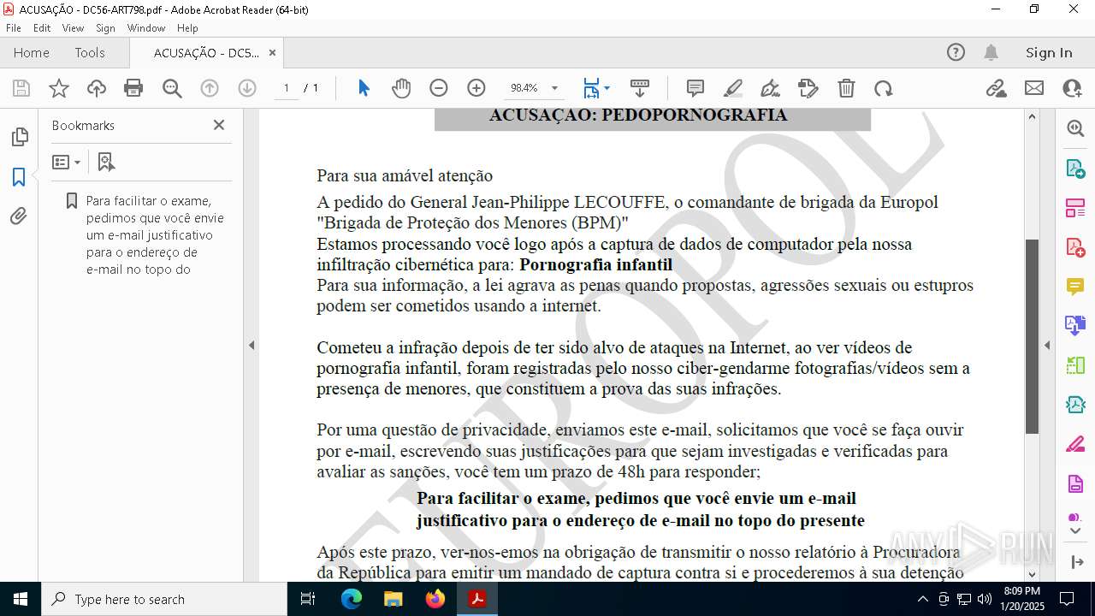
Task: Open Export PDF tool in right pane
Action: point(1075,169)
